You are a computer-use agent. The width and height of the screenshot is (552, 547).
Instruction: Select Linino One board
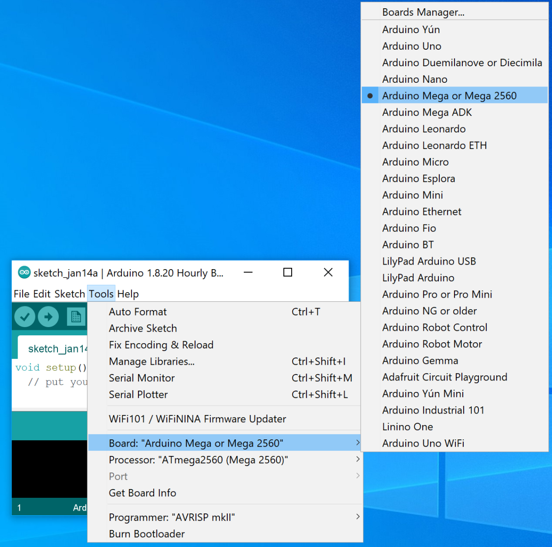click(454, 427)
